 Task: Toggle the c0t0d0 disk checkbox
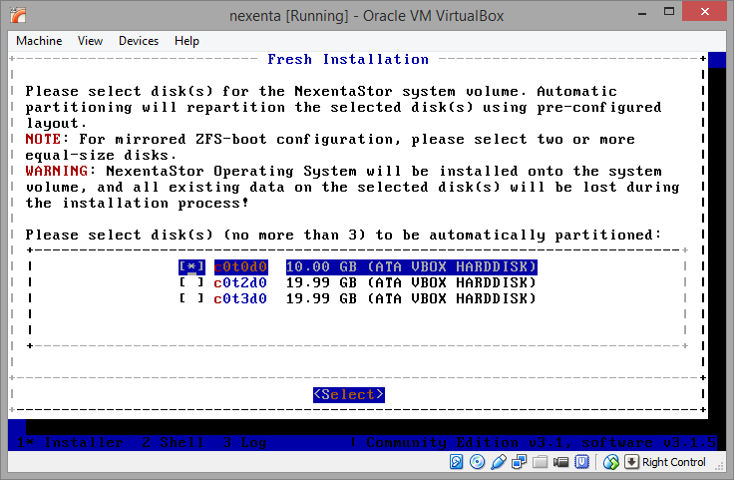pos(191,266)
